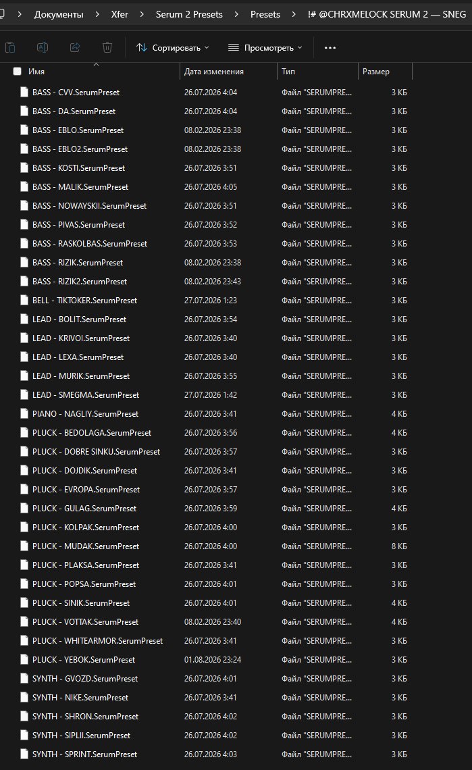Click the Rename toolbar icon
472x770 pixels.
pos(43,48)
